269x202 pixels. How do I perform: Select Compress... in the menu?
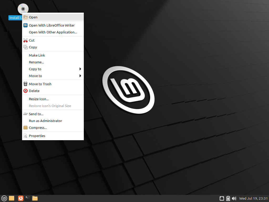[x=53, y=128]
